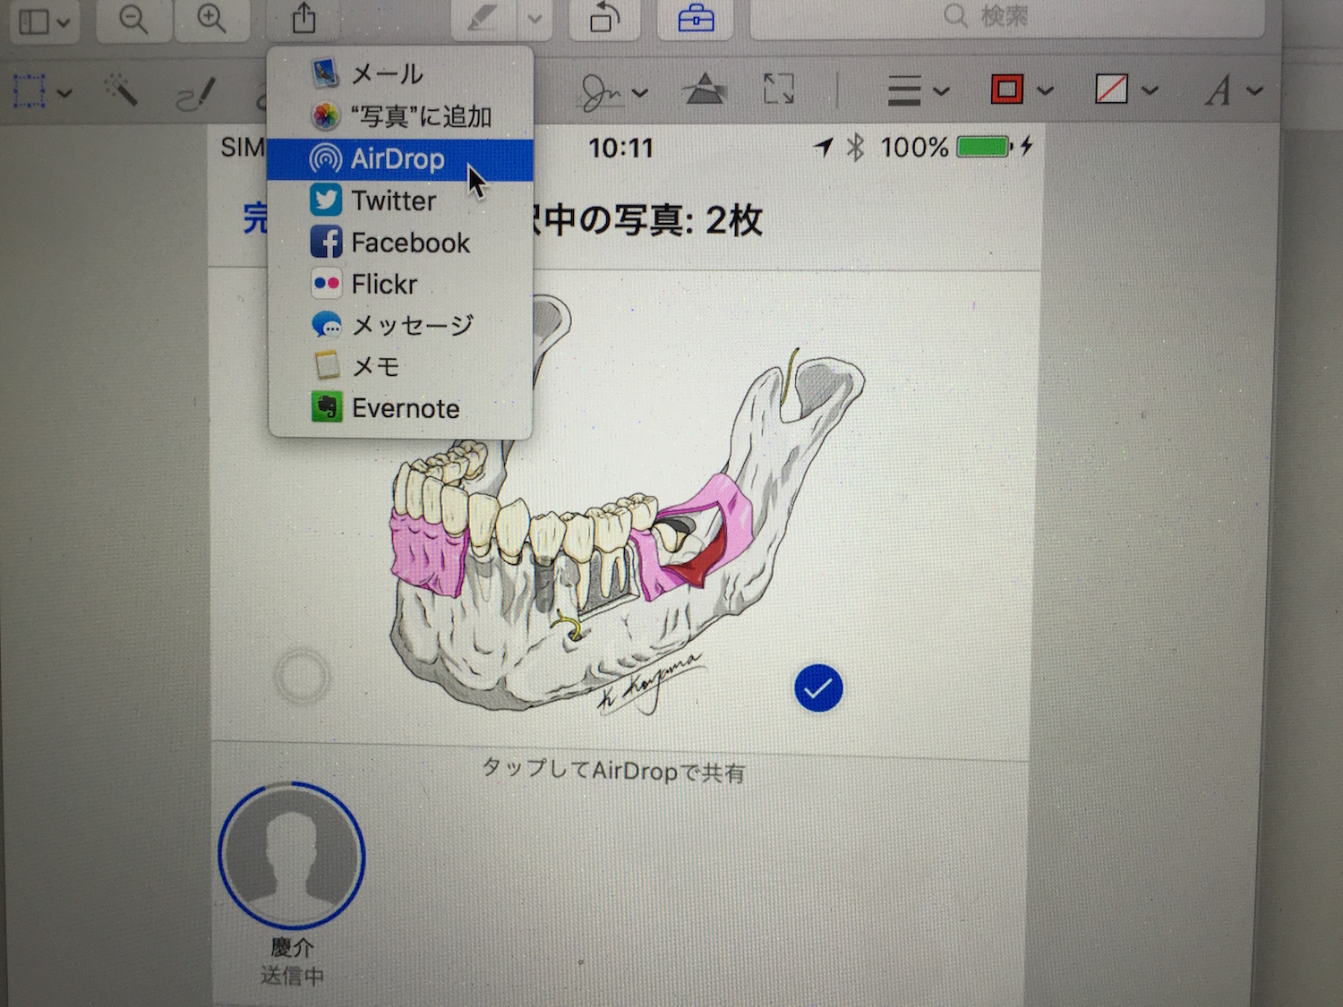Open the sidebar view mode dropdown
Image resolution: width=1343 pixels, height=1007 pixels.
44,21
